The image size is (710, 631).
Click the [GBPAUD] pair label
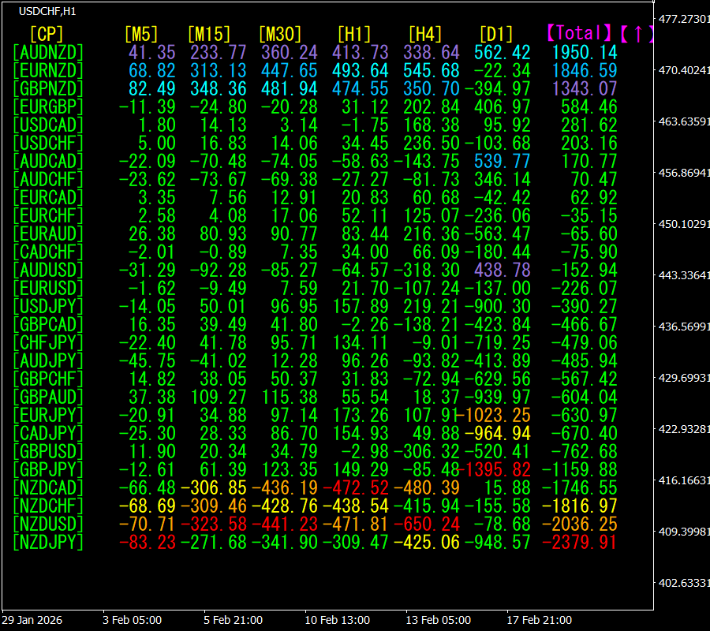[x=48, y=397]
